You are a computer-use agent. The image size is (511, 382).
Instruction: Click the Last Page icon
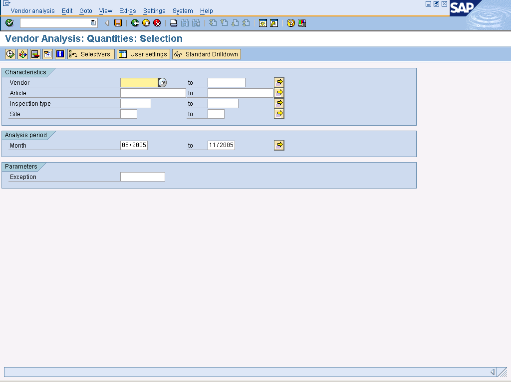[x=246, y=23]
